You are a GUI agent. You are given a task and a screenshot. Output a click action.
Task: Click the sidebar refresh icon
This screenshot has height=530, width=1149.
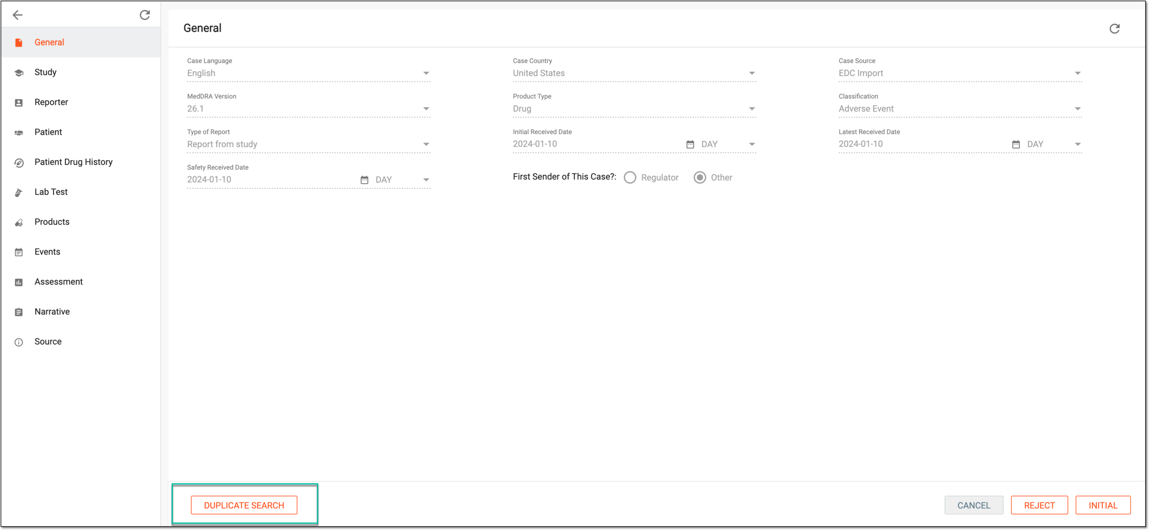coord(145,15)
